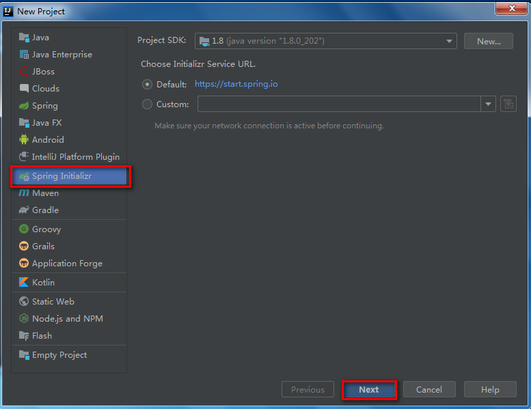Select Kotlin project type label
The image size is (531, 409).
pyautogui.click(x=43, y=283)
